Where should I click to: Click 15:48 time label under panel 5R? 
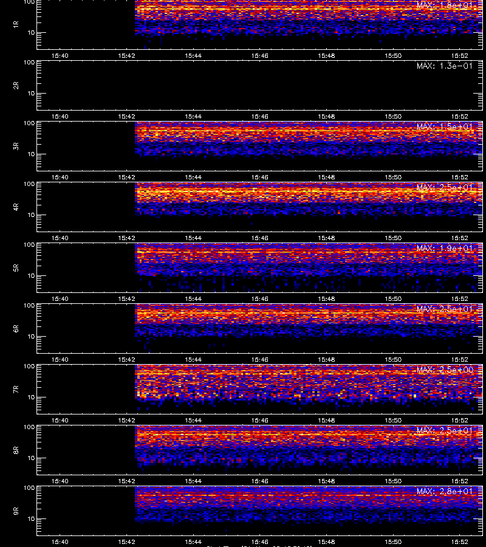[326, 298]
